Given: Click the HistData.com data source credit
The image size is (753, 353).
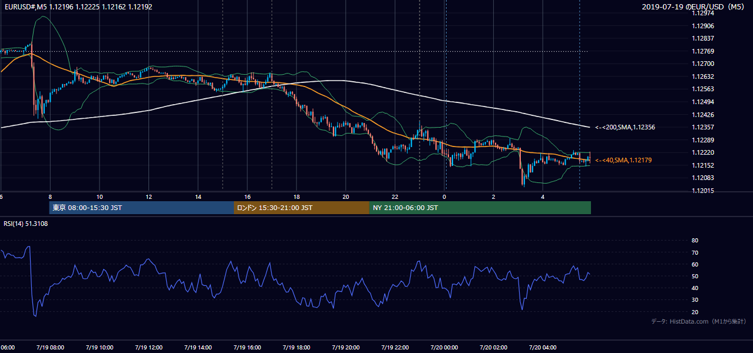Looking at the screenshot, I should 698,321.
